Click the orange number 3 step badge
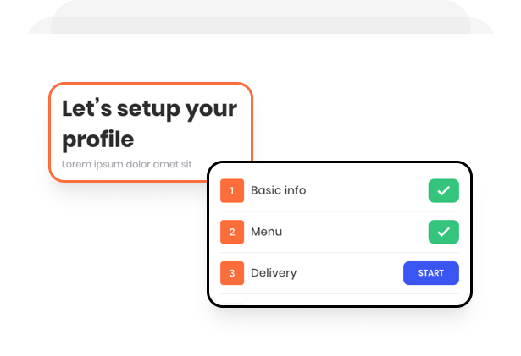The height and width of the screenshot is (356, 521). 232,274
